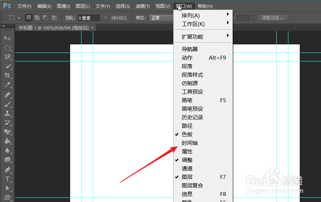Select the Type tool

(7, 179)
